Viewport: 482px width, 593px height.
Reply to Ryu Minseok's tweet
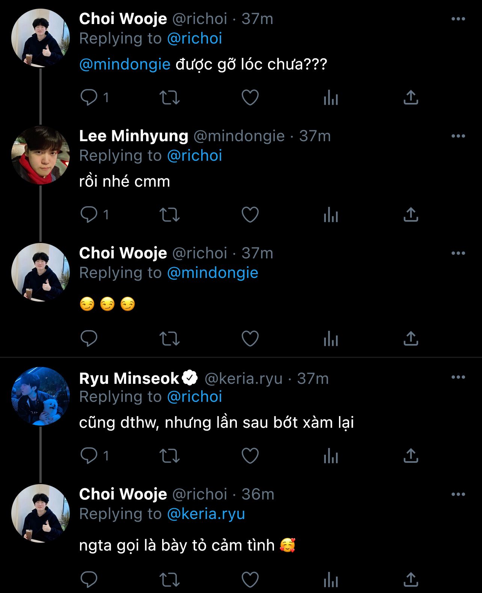pyautogui.click(x=89, y=456)
